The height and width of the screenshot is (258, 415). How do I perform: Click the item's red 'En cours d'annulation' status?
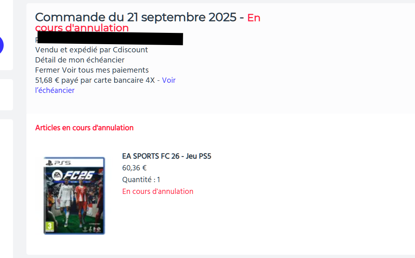coord(158,191)
